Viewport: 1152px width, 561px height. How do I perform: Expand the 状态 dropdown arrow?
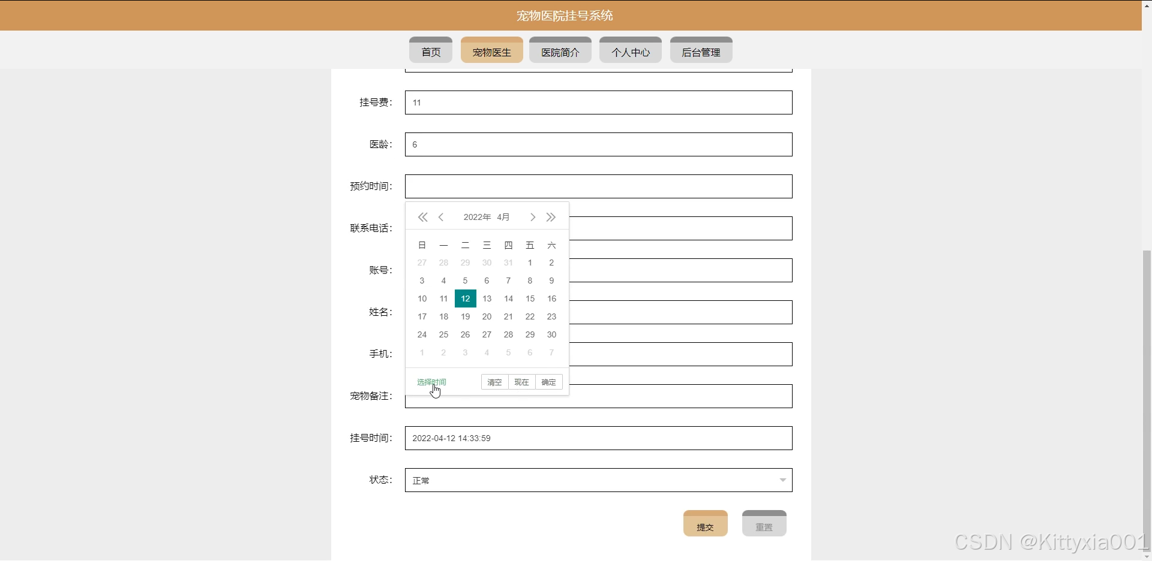[x=782, y=480]
